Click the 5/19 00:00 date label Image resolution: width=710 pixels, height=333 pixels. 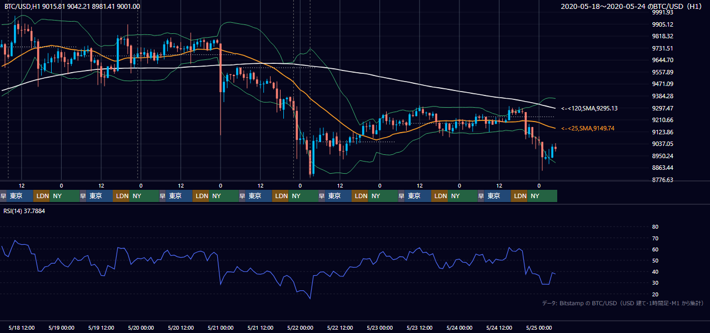click(x=62, y=328)
